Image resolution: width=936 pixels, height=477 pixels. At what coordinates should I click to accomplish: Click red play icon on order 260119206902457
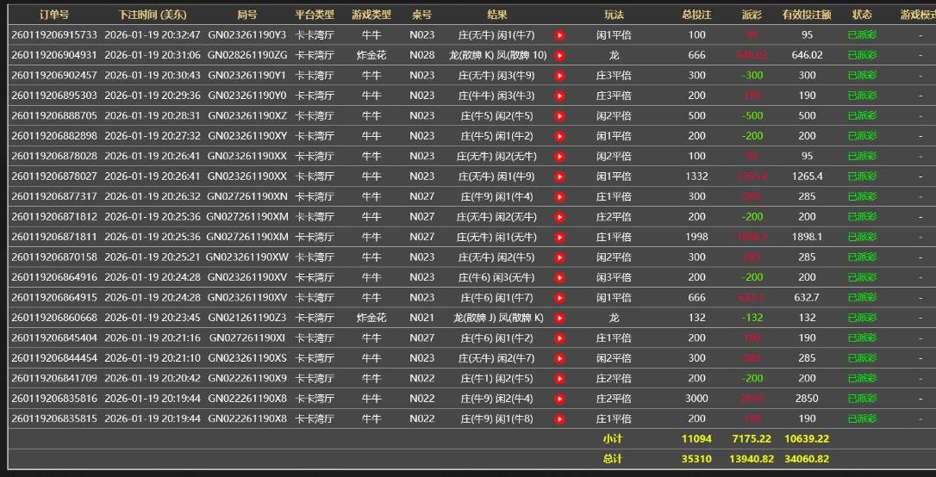pos(559,76)
